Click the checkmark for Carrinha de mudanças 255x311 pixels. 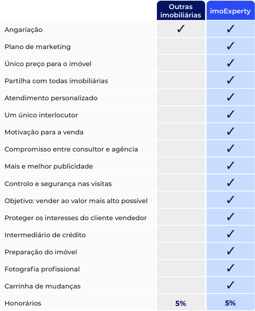tap(230, 286)
